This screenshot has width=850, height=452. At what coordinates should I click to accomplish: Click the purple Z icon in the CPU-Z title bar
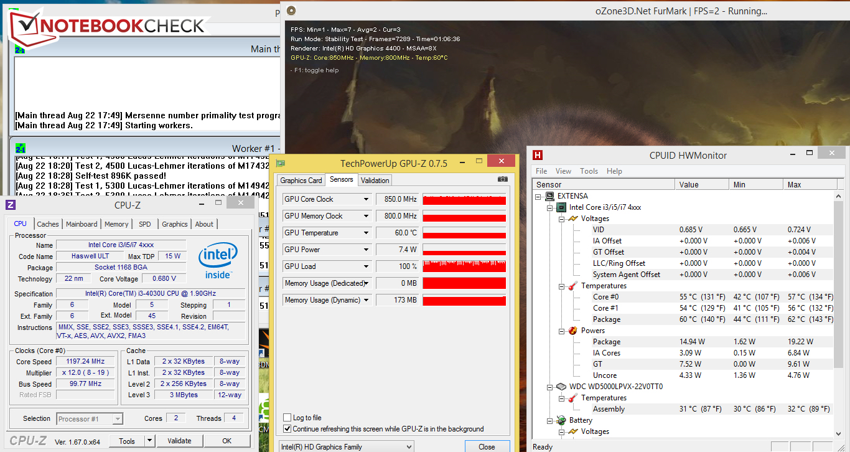[10, 205]
